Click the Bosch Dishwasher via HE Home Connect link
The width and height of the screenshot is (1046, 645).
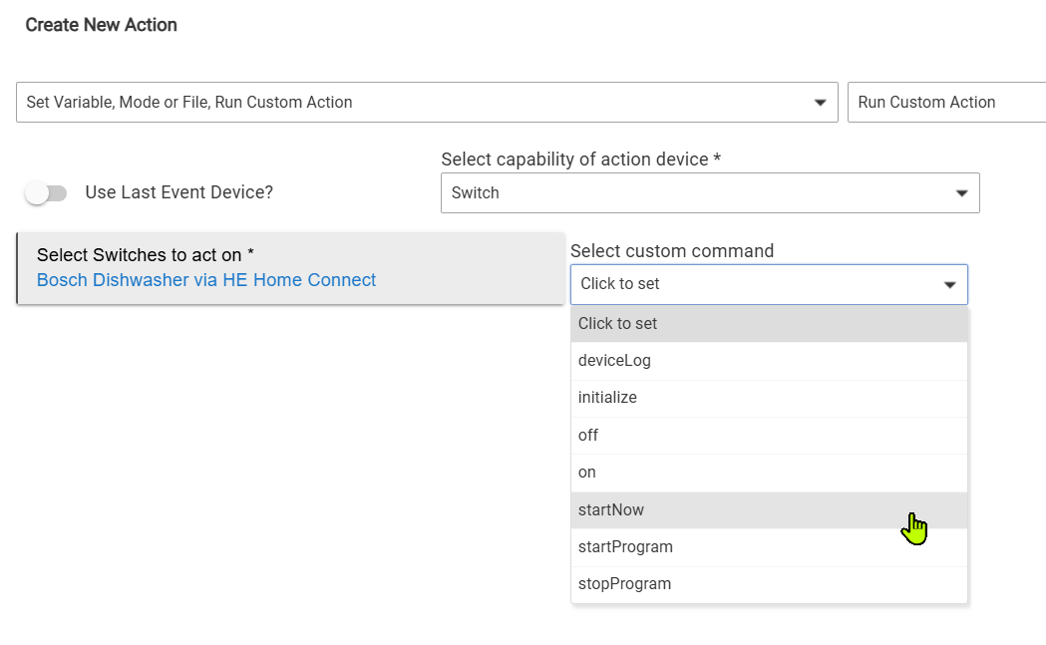(206, 280)
